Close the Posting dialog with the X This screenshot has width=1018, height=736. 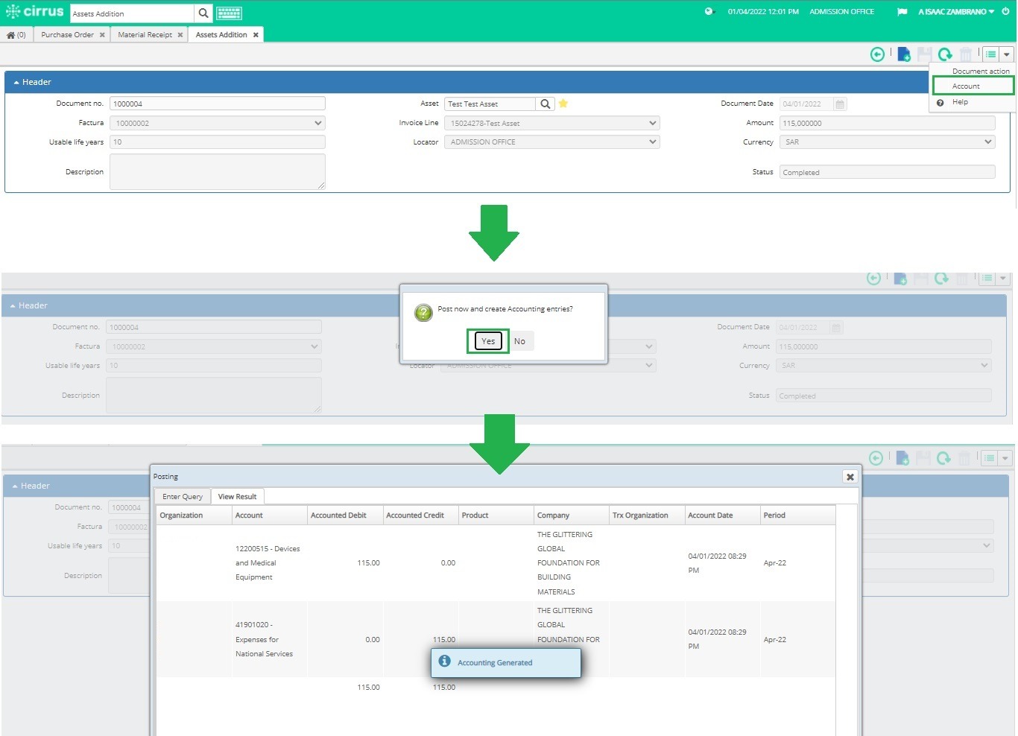tap(850, 477)
